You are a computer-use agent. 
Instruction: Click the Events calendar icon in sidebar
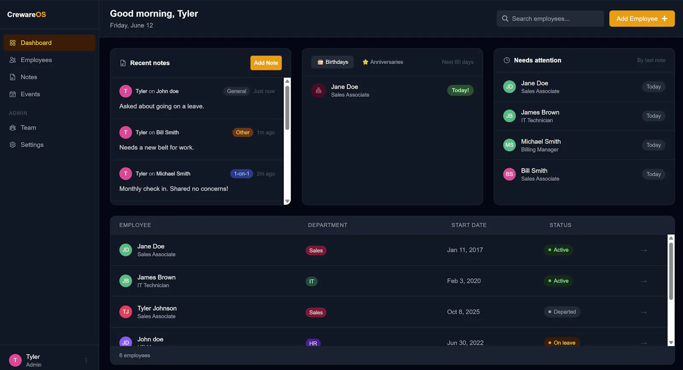pos(12,94)
